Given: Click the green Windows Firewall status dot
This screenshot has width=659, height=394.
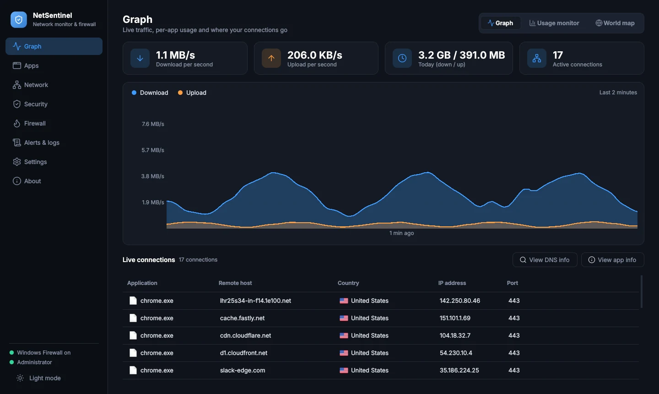Looking at the screenshot, I should point(12,353).
